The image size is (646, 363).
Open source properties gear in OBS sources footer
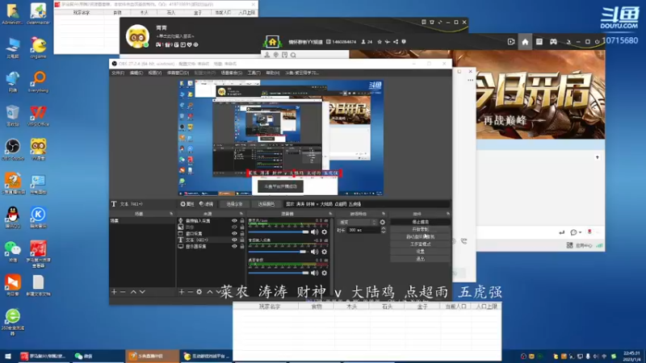[199, 292]
